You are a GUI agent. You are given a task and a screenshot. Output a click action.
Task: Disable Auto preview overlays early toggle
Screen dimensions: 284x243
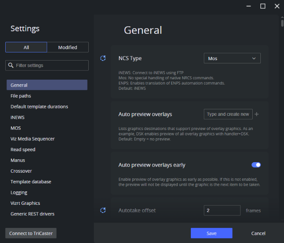[256, 165]
